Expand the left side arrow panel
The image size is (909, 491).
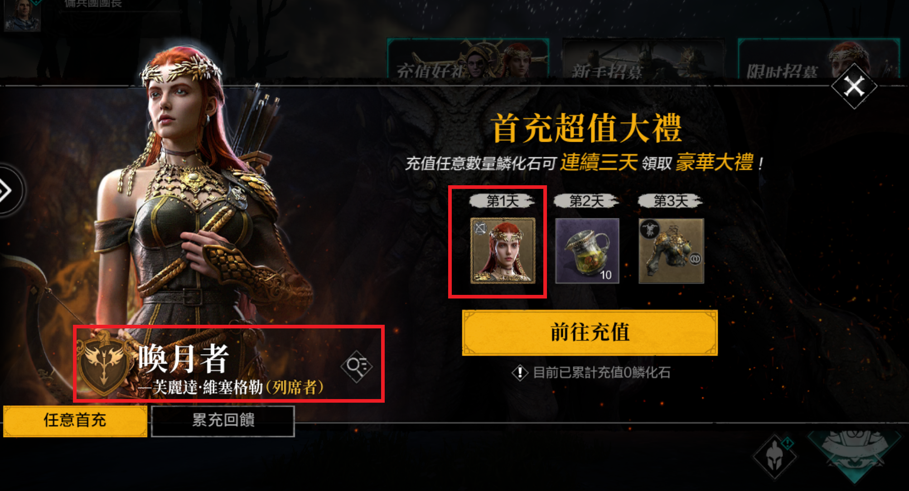[x=8, y=191]
